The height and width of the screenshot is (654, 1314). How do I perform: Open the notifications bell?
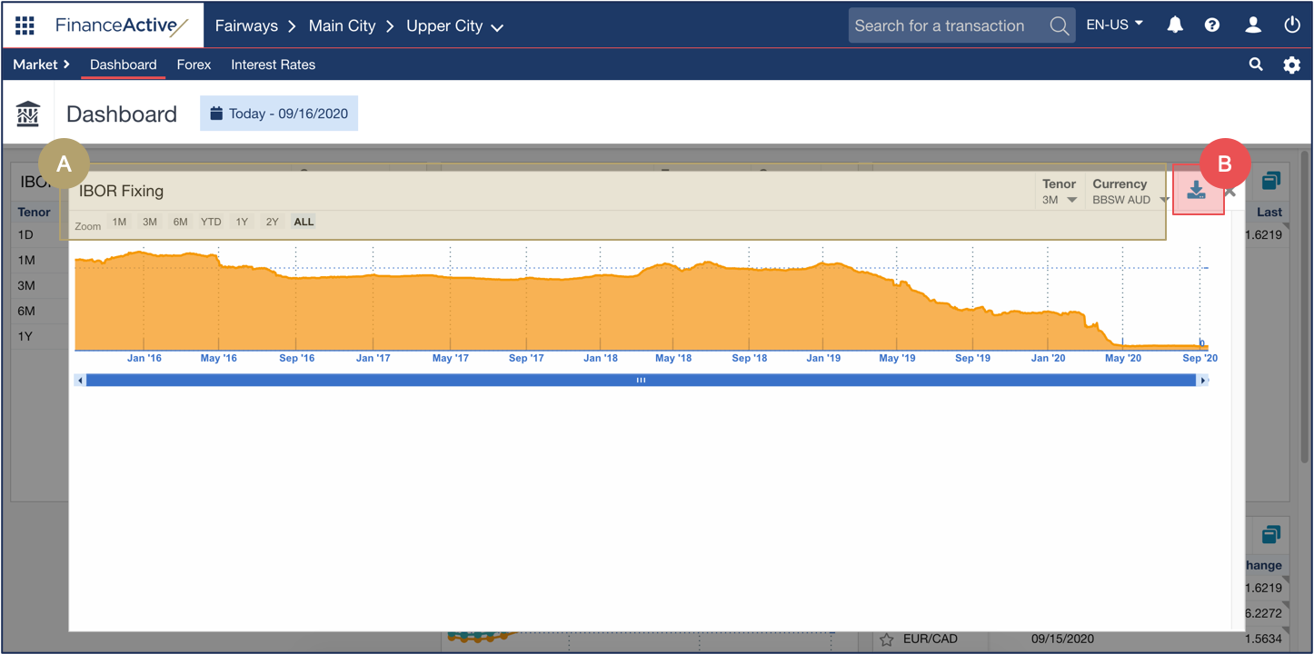[x=1174, y=25]
